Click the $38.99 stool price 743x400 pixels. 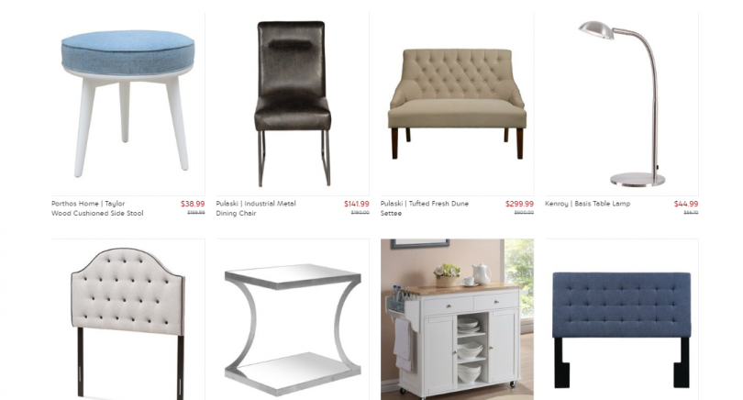pyautogui.click(x=193, y=204)
